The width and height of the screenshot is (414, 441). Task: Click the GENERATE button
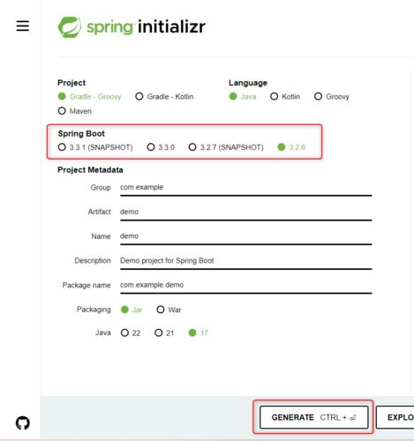(314, 417)
